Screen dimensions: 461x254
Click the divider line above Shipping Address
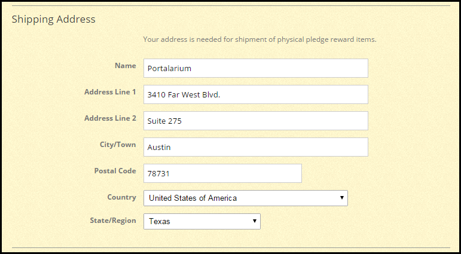(231, 6)
